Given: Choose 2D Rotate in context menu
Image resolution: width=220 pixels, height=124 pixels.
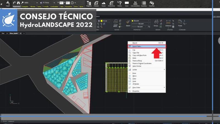Looking at the screenshot, I should pyautogui.click(x=147, y=84).
